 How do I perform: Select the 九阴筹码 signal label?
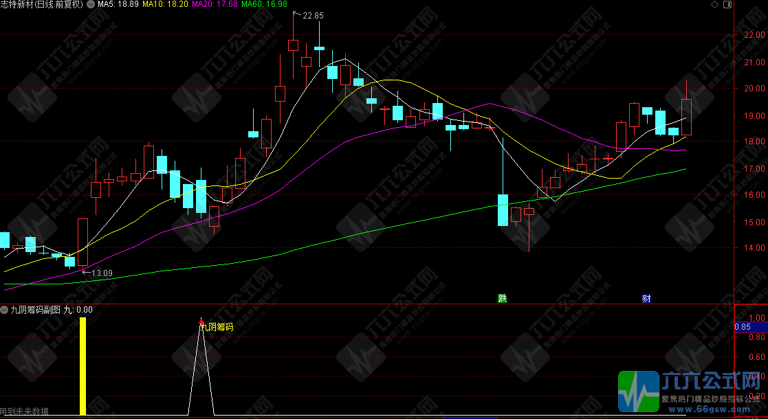pyautogui.click(x=217, y=328)
